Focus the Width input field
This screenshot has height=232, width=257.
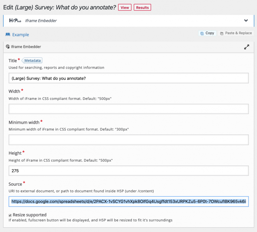[x=128, y=109]
